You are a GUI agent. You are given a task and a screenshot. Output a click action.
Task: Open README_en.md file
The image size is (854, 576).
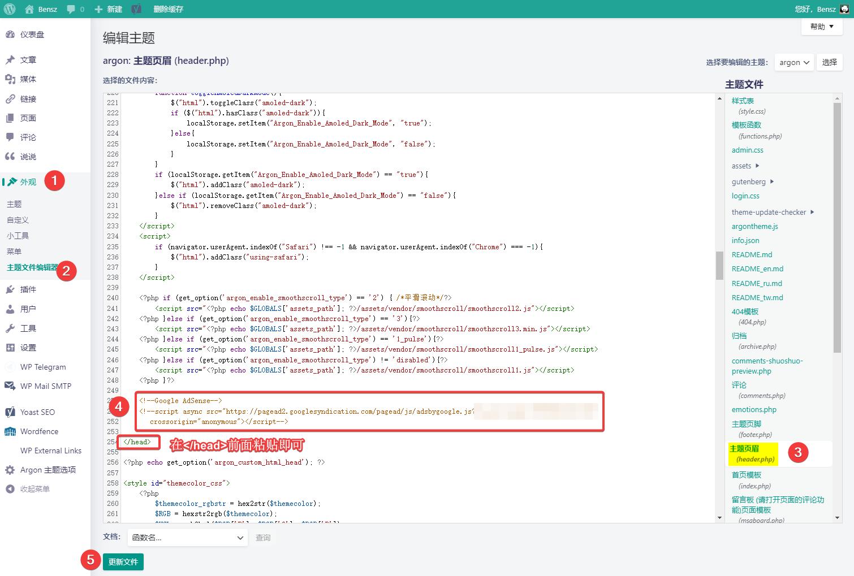757,268
